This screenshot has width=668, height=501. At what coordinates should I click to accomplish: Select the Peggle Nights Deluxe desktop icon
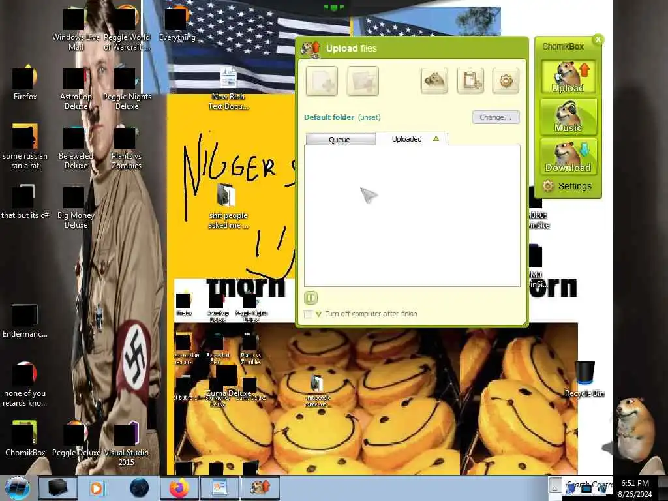tap(127, 89)
